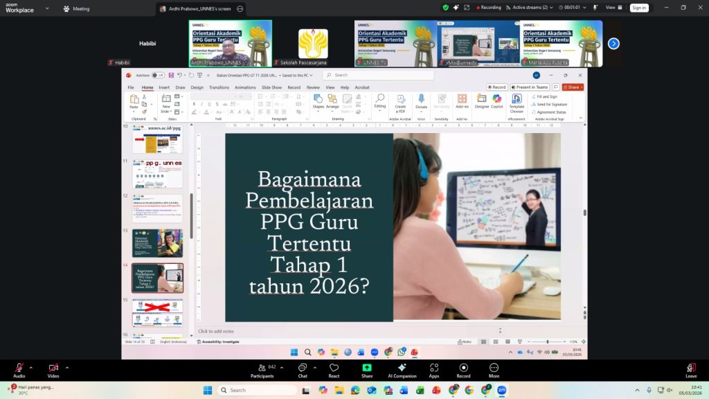Select the Meeting tab at top
This screenshot has height=399, width=709.
(76, 9)
